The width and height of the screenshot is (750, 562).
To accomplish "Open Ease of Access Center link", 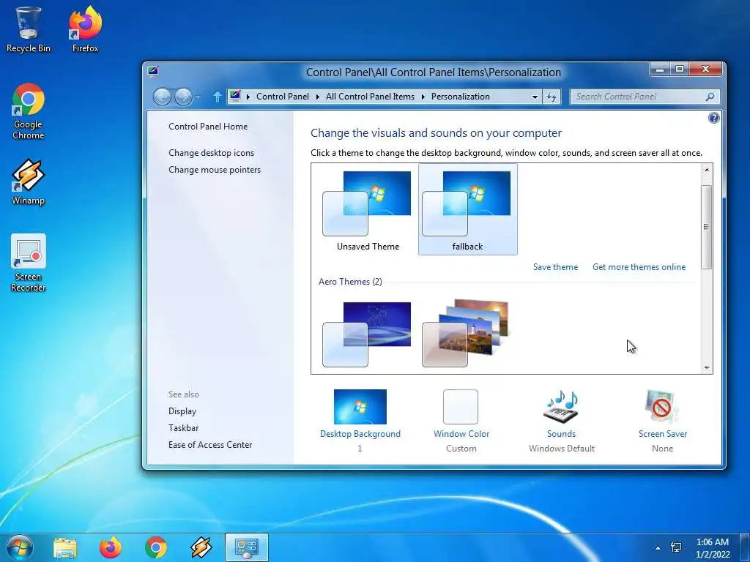I will (210, 444).
